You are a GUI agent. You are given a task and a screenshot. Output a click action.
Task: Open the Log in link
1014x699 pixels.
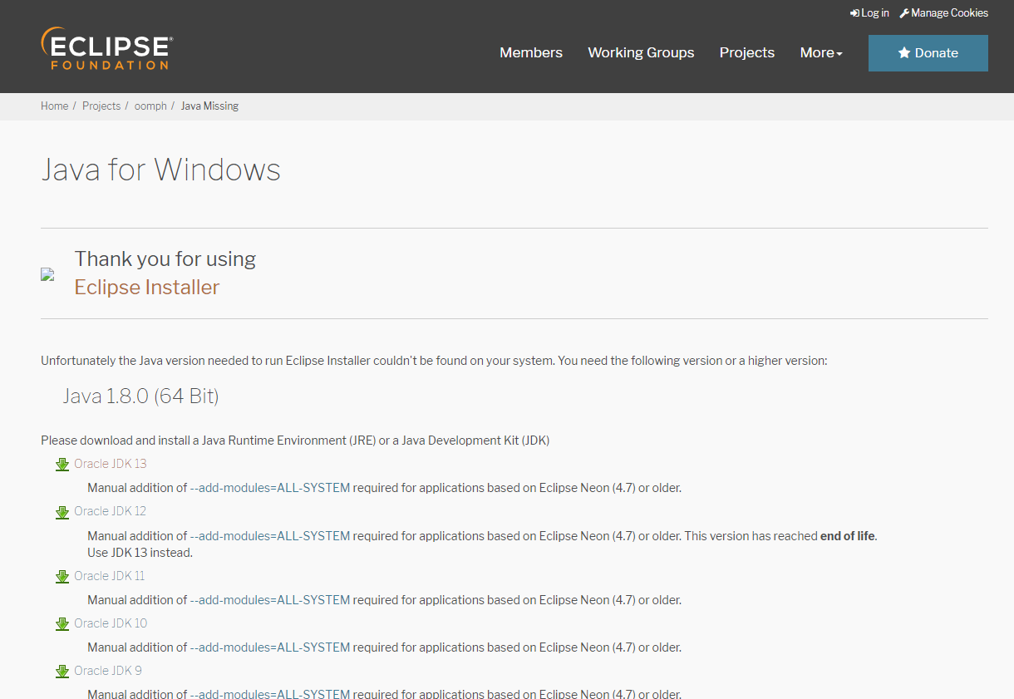pyautogui.click(x=869, y=13)
